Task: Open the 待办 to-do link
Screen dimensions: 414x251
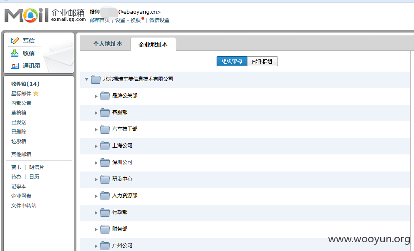Action: [16, 177]
